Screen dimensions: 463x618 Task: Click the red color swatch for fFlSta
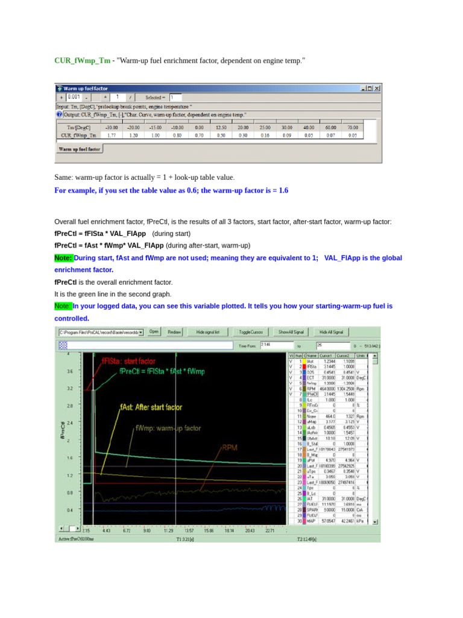point(304,366)
